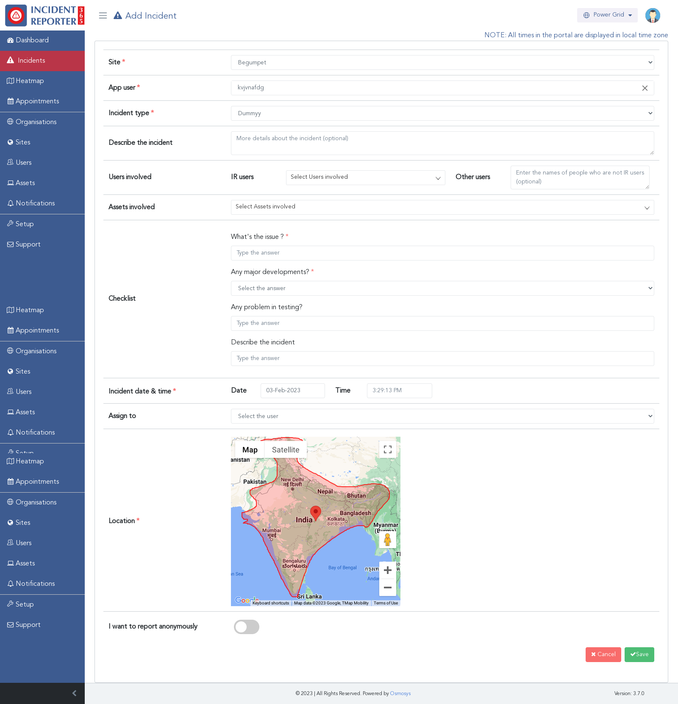Open the Assign to user dropdown

[x=442, y=416]
